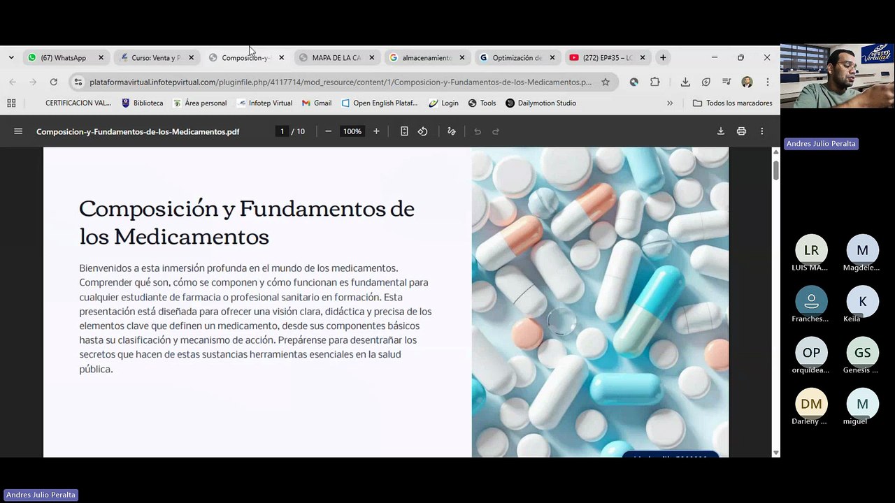The image size is (895, 503).
Task: Open the apps grid in bookmarks bar
Action: click(x=11, y=103)
